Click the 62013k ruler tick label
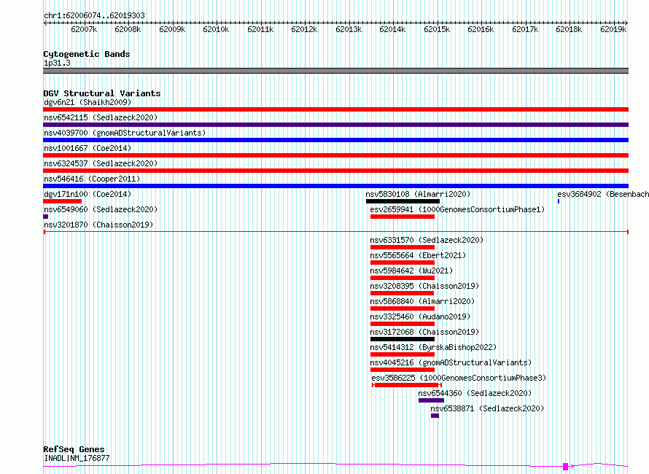This screenshot has width=649, height=474. pos(349,29)
